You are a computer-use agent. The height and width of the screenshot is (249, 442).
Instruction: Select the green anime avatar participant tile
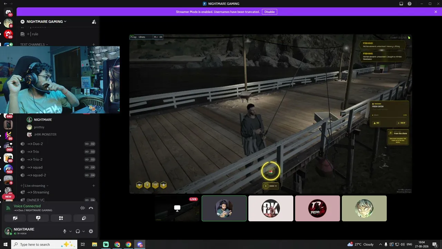pyautogui.click(x=364, y=208)
